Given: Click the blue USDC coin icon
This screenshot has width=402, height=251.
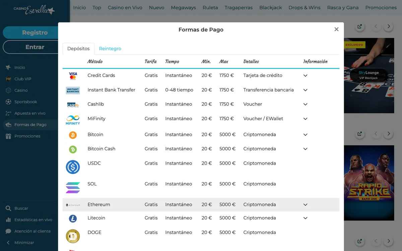Looking at the screenshot, I should tap(73, 167).
